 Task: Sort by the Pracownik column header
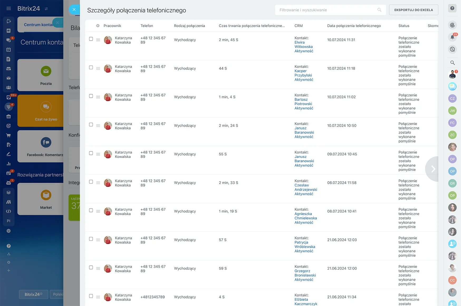point(112,26)
